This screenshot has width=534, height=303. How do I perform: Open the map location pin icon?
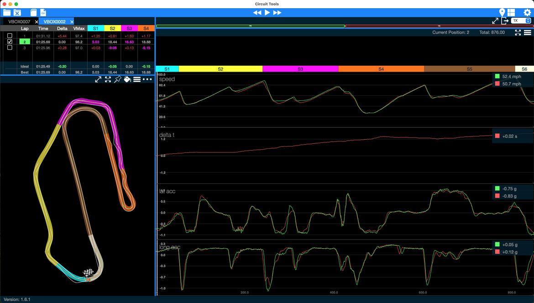click(502, 12)
